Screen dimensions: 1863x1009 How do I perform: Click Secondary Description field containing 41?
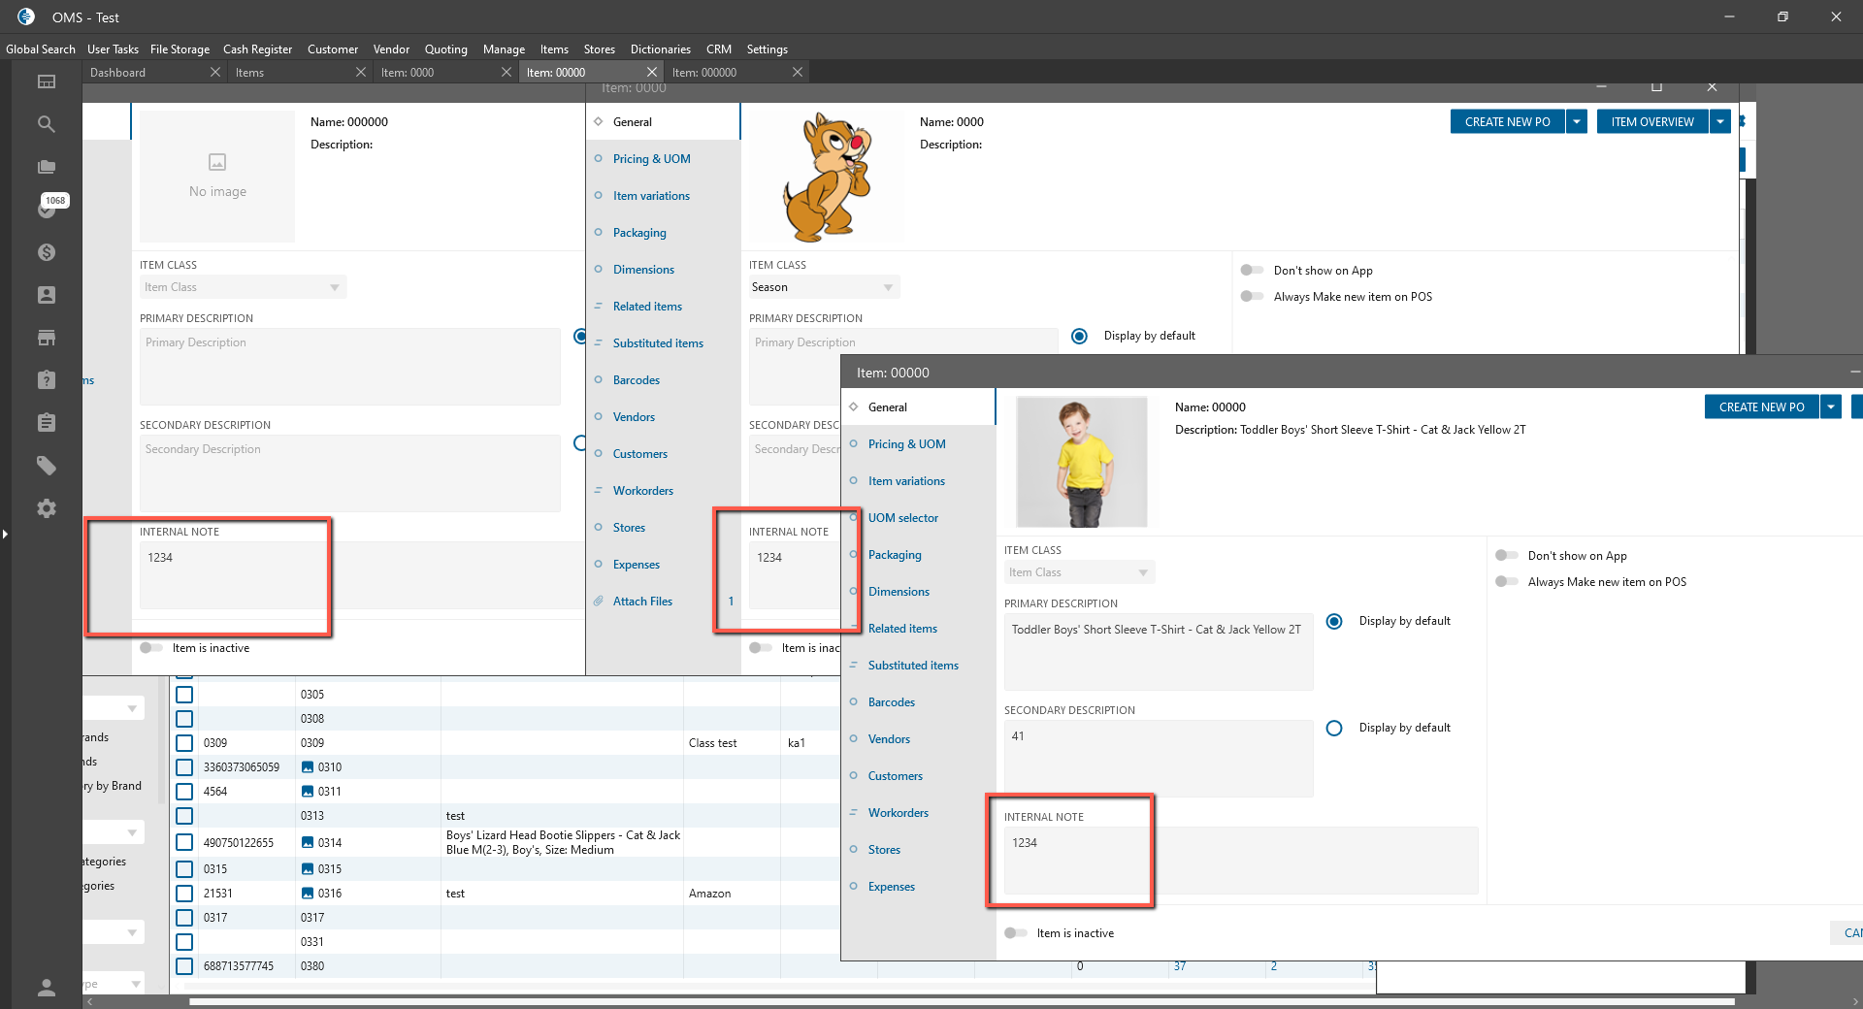(1159, 759)
